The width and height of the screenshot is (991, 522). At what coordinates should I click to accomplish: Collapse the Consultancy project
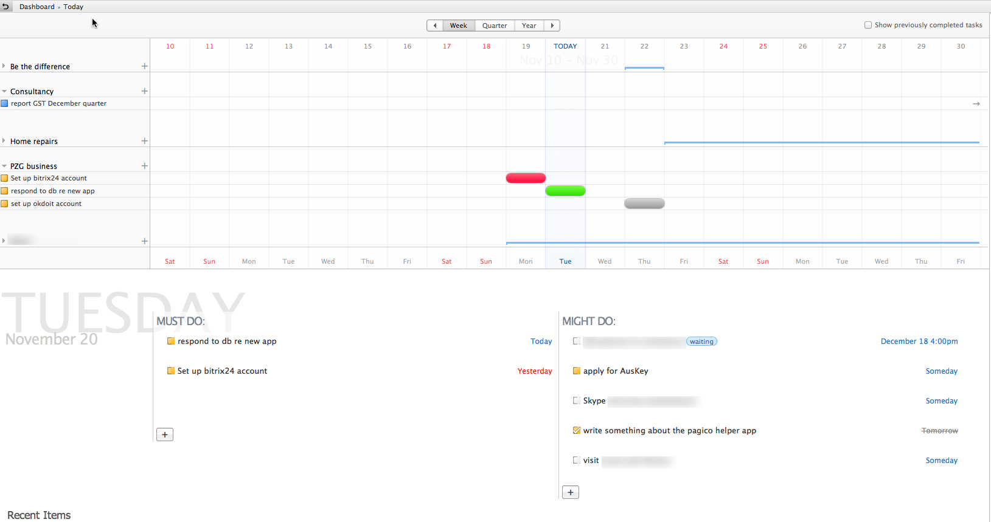4,91
